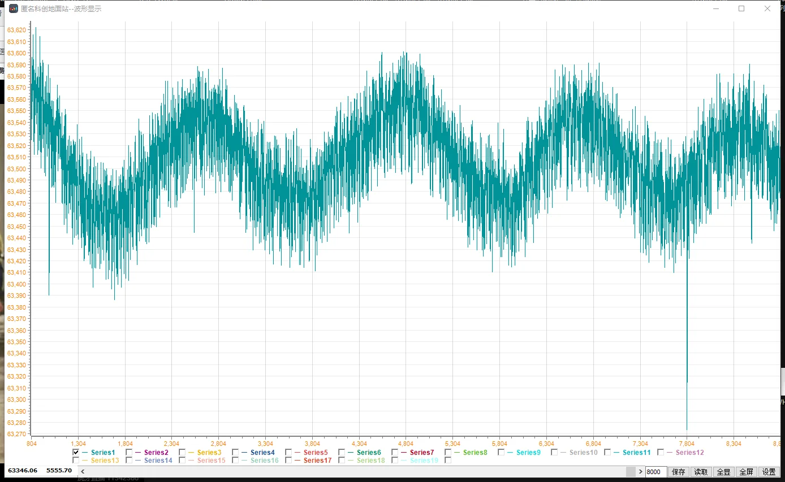Check the Series5 box
This screenshot has width=785, height=482.
tap(288, 453)
